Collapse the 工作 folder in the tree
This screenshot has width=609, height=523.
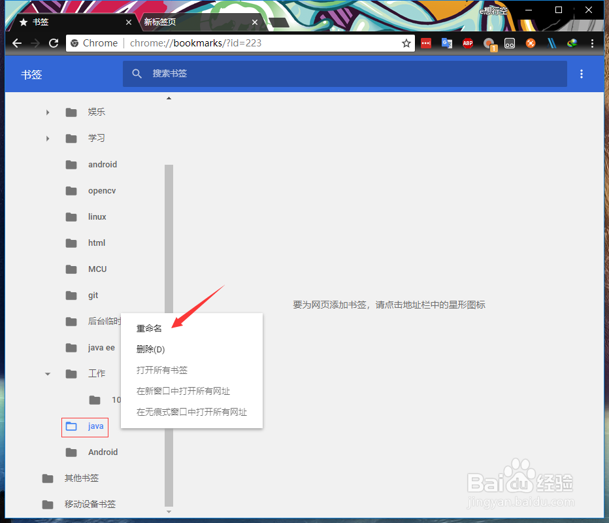[47, 373]
